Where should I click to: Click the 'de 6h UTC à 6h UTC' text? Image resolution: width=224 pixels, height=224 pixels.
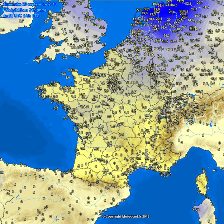point(21,16)
